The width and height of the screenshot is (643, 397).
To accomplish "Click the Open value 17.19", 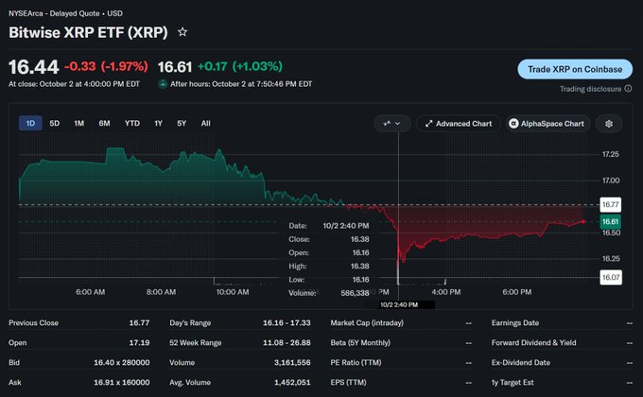I will [x=139, y=342].
